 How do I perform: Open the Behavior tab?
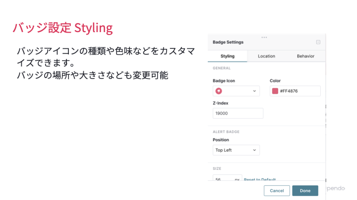[x=305, y=56]
